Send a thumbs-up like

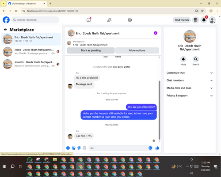[x=157, y=148]
